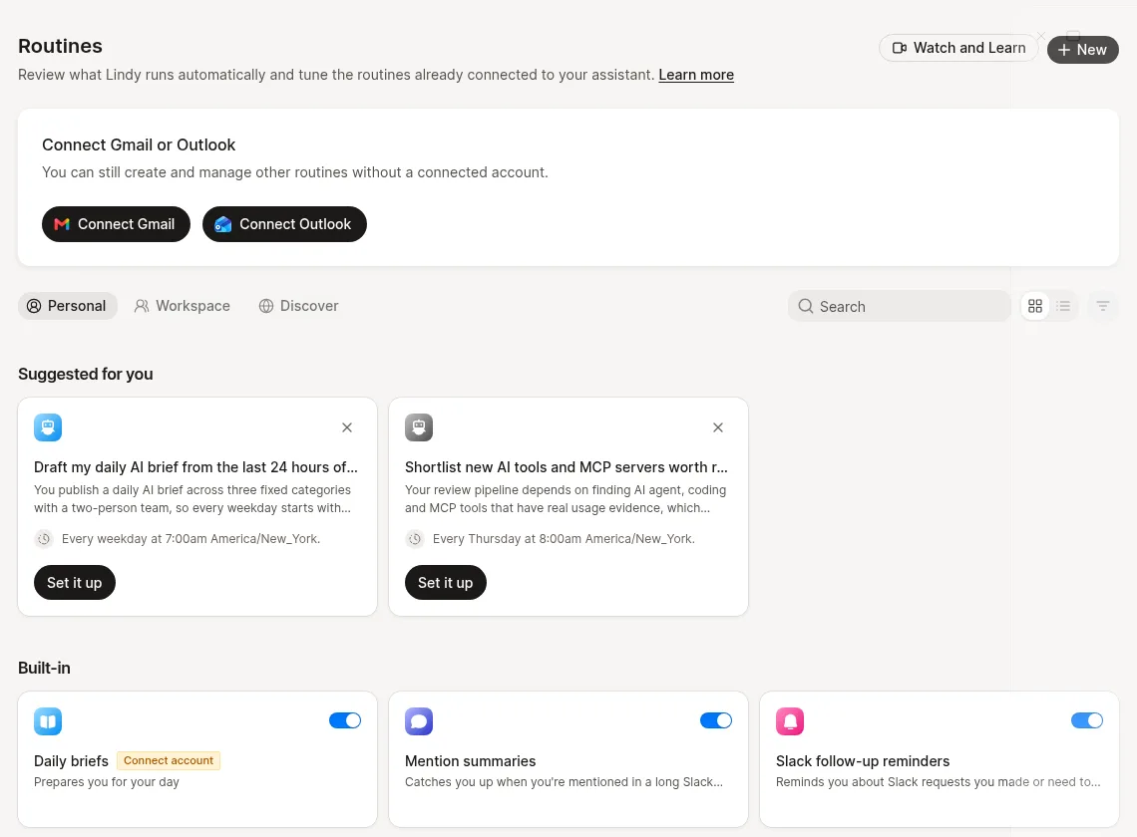Click the Slack follow-up reminders bell icon

point(790,721)
